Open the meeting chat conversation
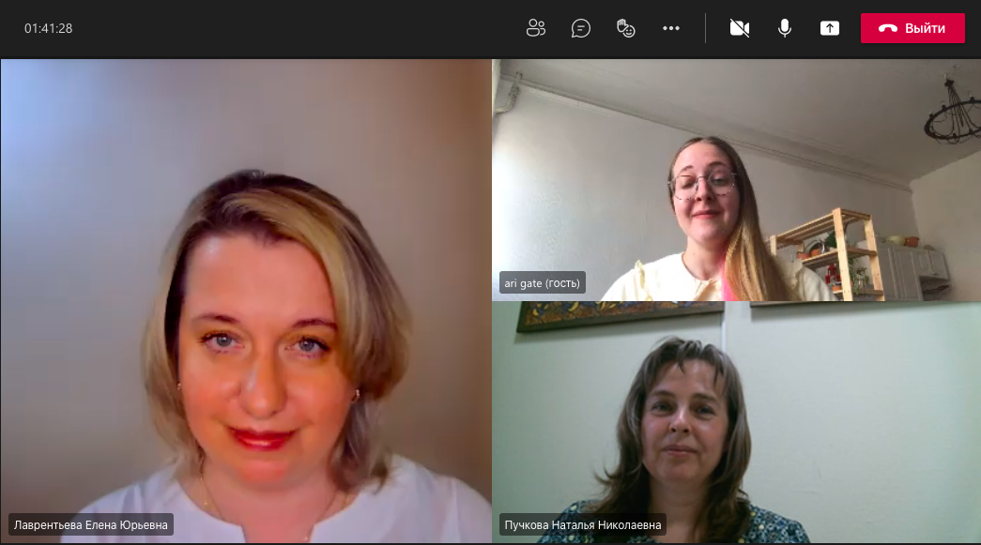Screen dimensions: 981x545 (x=581, y=28)
